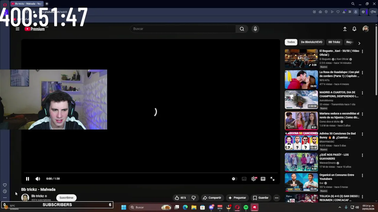Toggle subtitles captions button
378x212 pixels.
(244, 179)
